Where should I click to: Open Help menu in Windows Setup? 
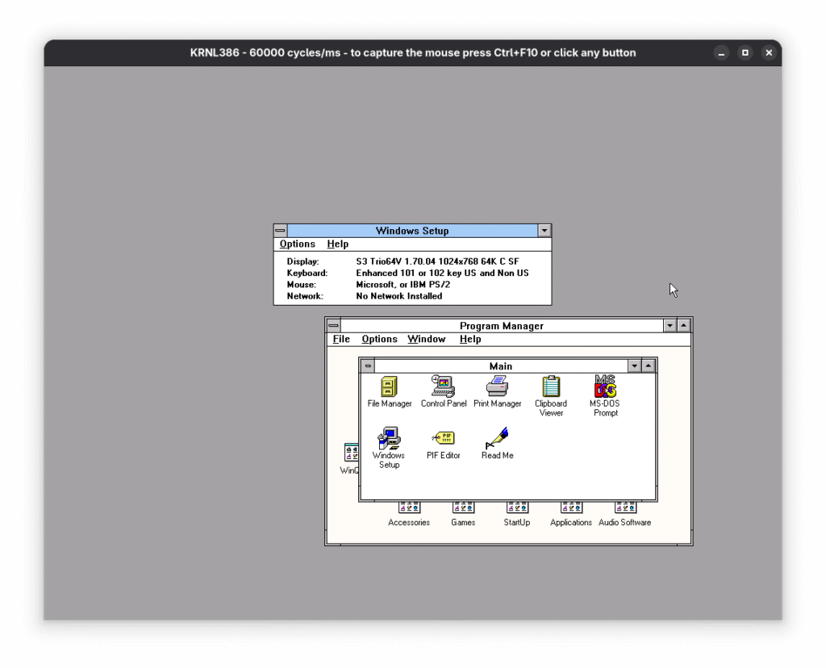(338, 244)
